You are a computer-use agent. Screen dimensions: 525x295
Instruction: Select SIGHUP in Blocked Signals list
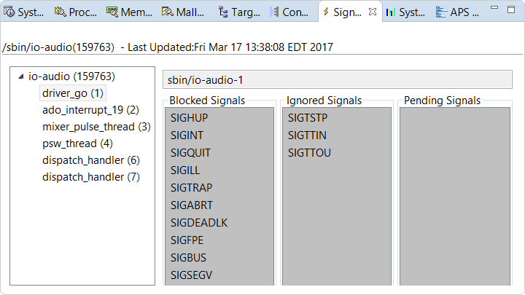tap(189, 117)
